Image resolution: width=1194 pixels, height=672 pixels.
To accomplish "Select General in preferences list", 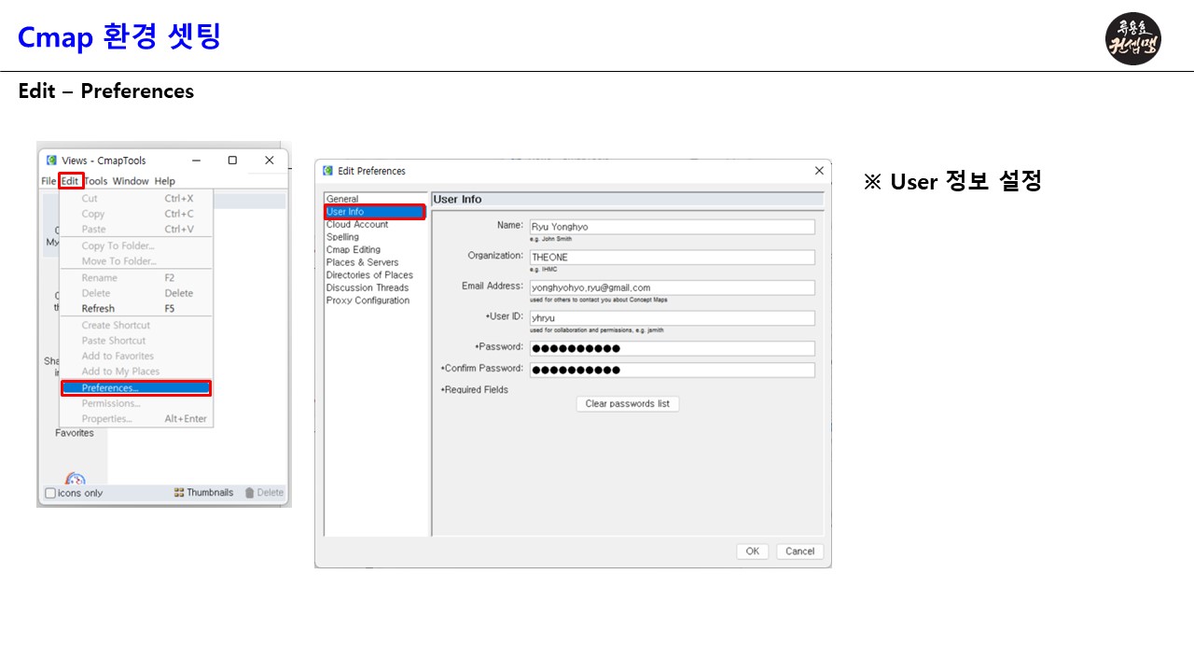I will (375, 199).
